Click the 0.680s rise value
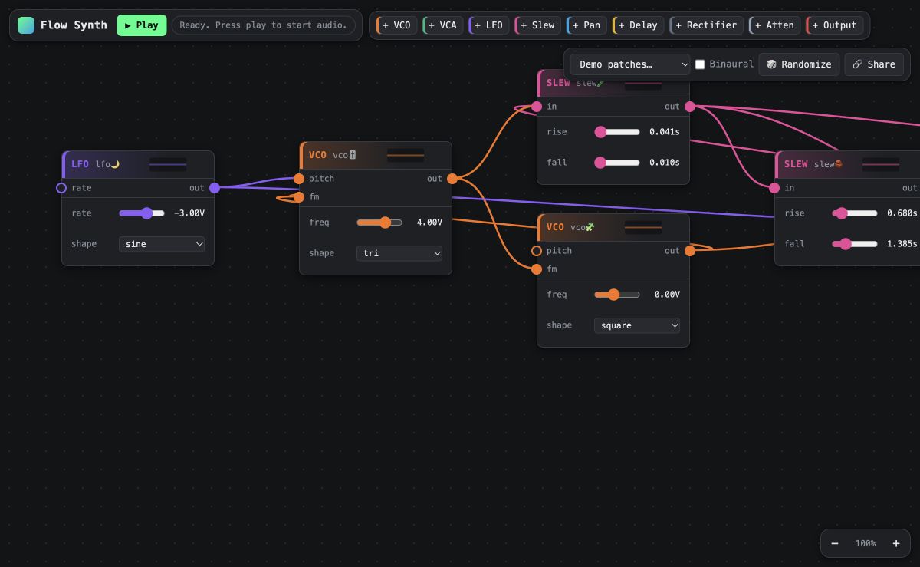920x567 pixels. point(902,213)
